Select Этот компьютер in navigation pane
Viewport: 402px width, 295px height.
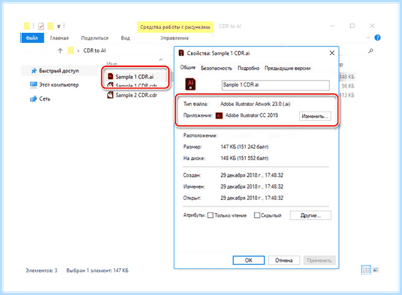point(59,84)
